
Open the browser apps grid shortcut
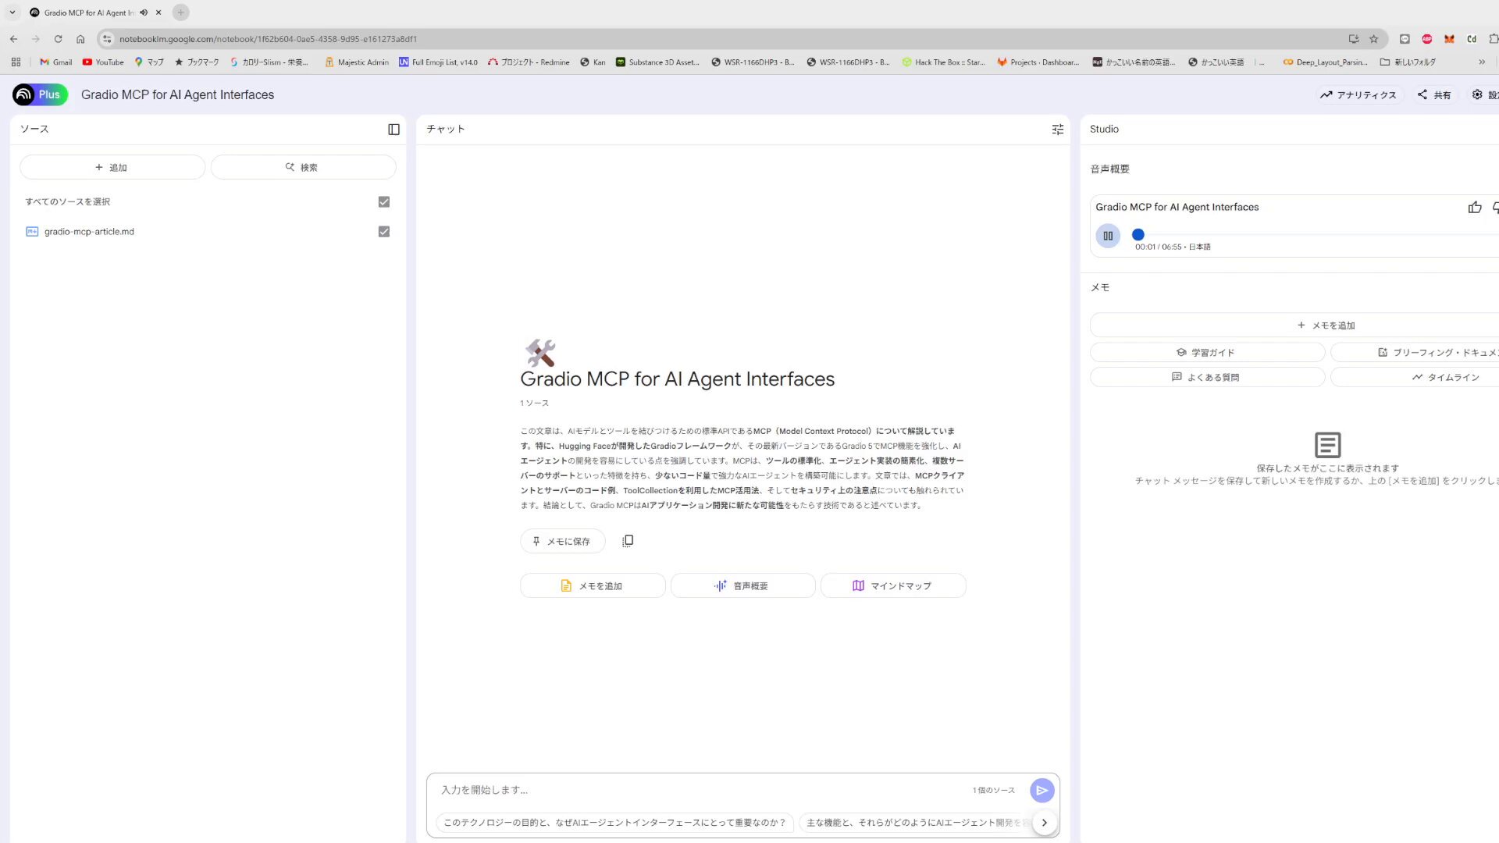(x=16, y=62)
